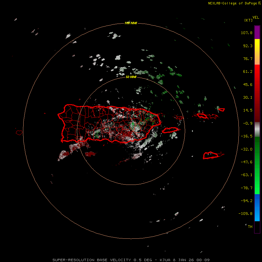This screenshot has height=262, width=262.
Task: Click the 92.3 velocity scale value
Action: click(x=248, y=46)
